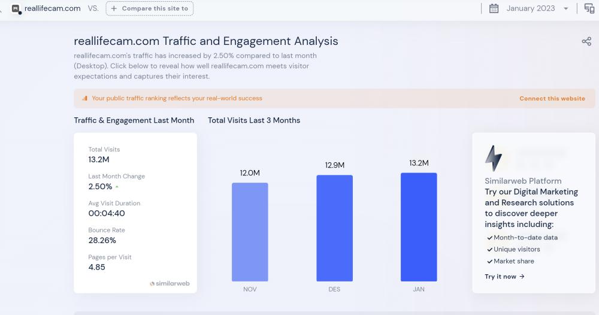Select the NOV bar showing 12.0M
The width and height of the screenshot is (599, 315).
(x=250, y=232)
